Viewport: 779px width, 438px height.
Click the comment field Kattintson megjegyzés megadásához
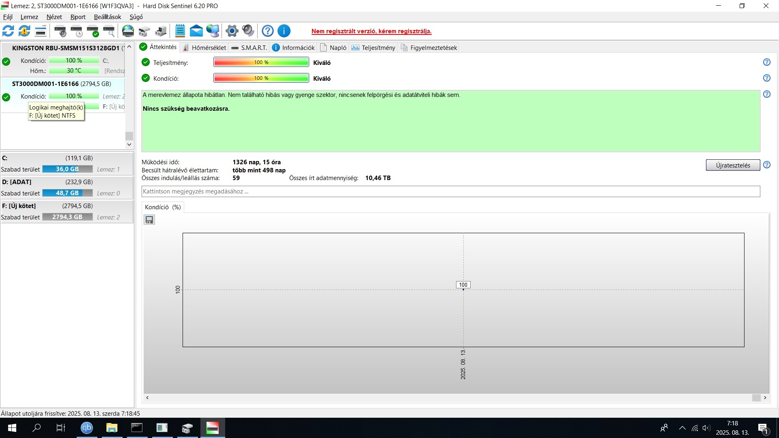click(450, 191)
